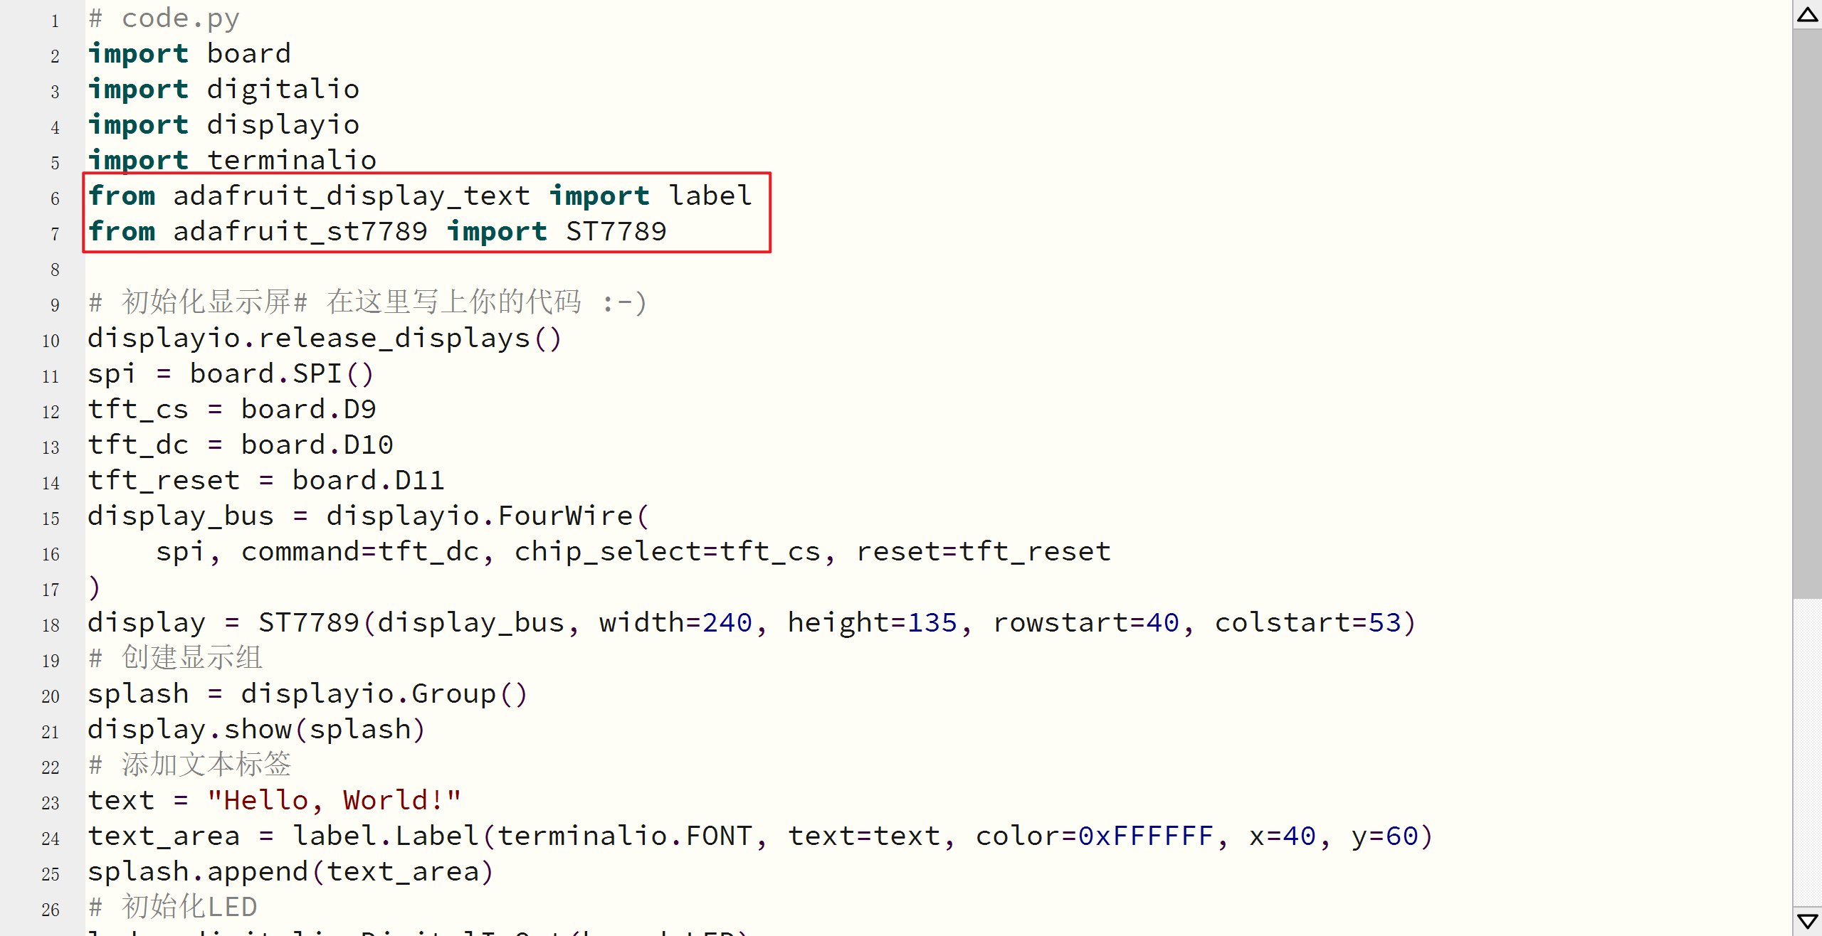Viewport: 1822px width, 936px height.
Task: Click the "Hello, World!" string
Action: (x=334, y=800)
